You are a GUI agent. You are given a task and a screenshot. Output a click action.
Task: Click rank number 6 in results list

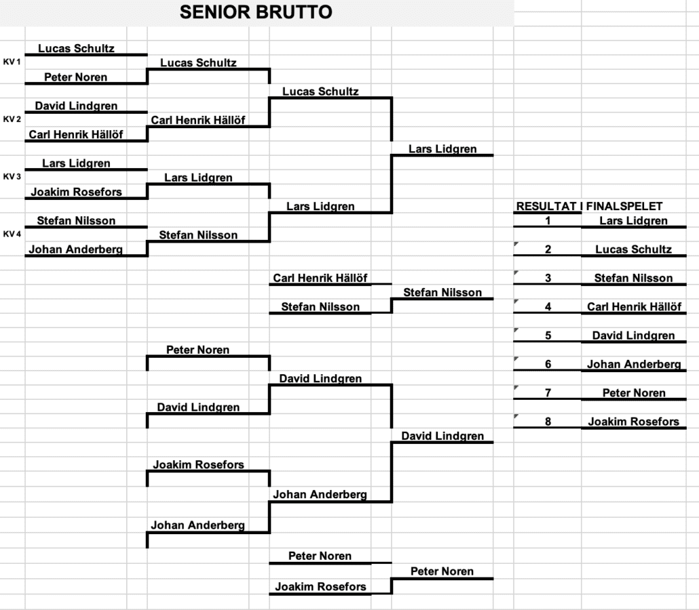click(548, 365)
